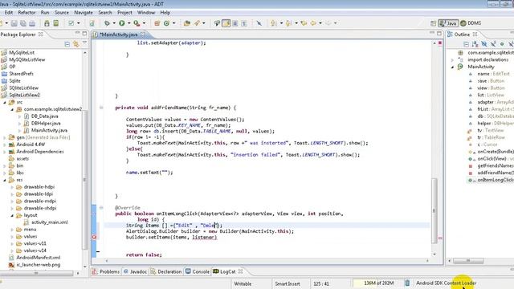Toggle Hide Fields in Outline toolbar
514x289 pixels.
pos(484,44)
